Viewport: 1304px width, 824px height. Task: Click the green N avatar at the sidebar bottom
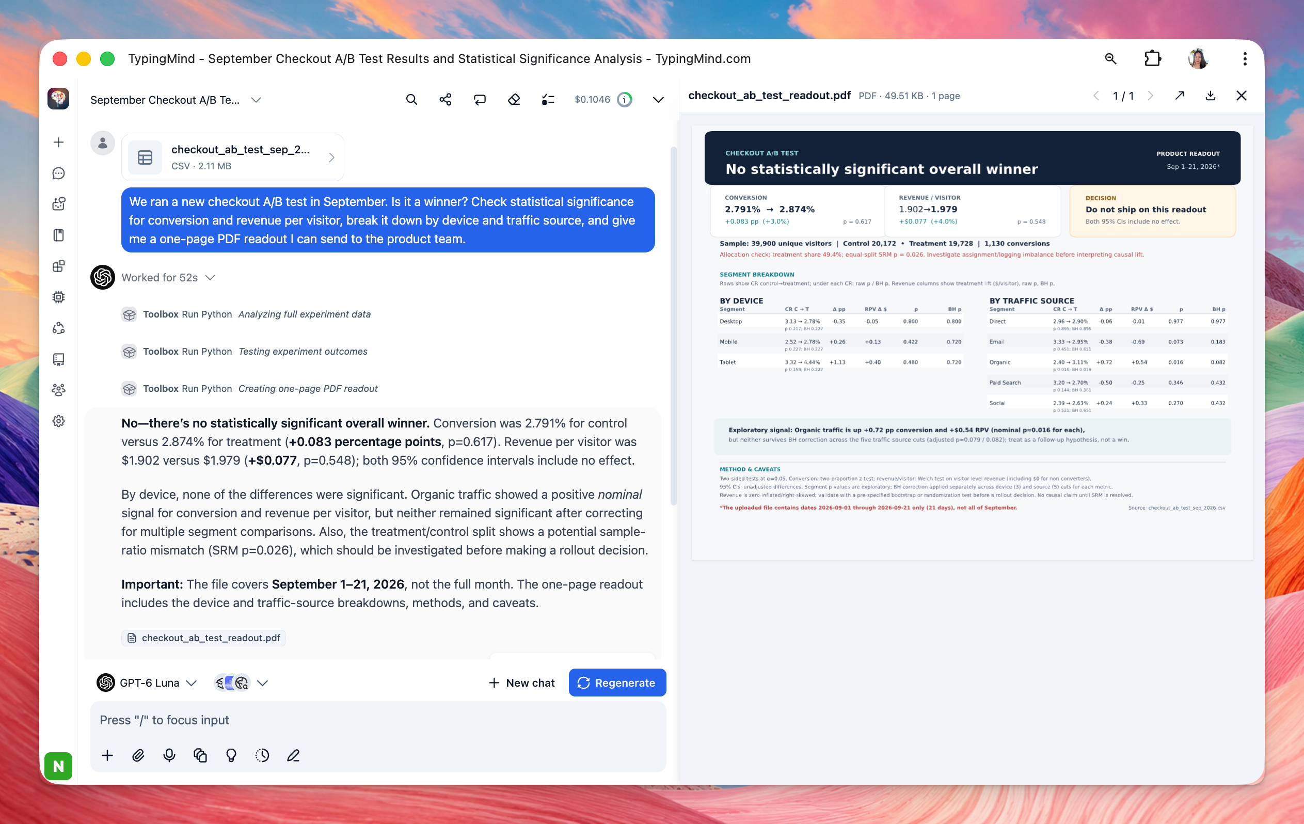point(58,766)
